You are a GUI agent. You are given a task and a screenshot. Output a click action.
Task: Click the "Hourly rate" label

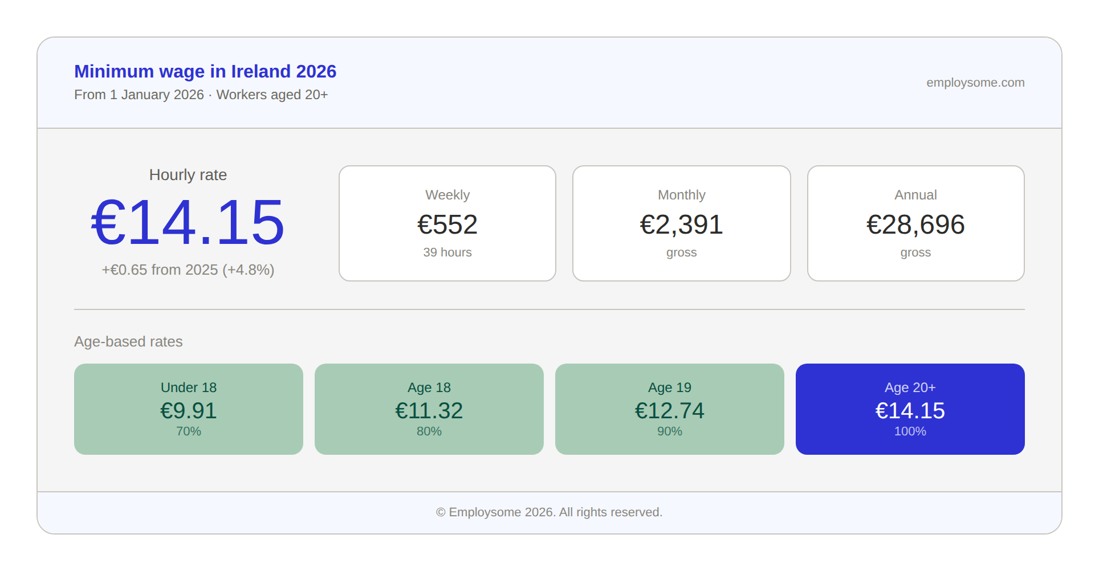coord(188,175)
